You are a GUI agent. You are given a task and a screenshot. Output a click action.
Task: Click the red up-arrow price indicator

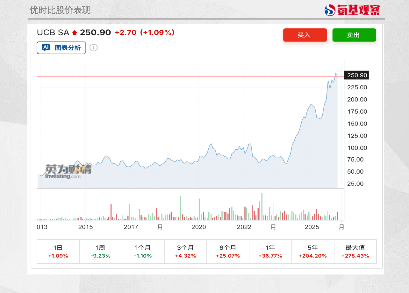coord(75,33)
